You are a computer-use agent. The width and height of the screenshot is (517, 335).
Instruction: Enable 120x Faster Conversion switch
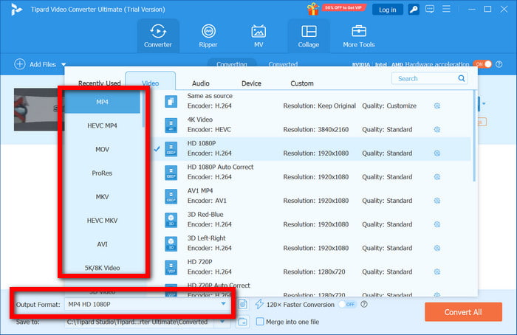point(347,304)
